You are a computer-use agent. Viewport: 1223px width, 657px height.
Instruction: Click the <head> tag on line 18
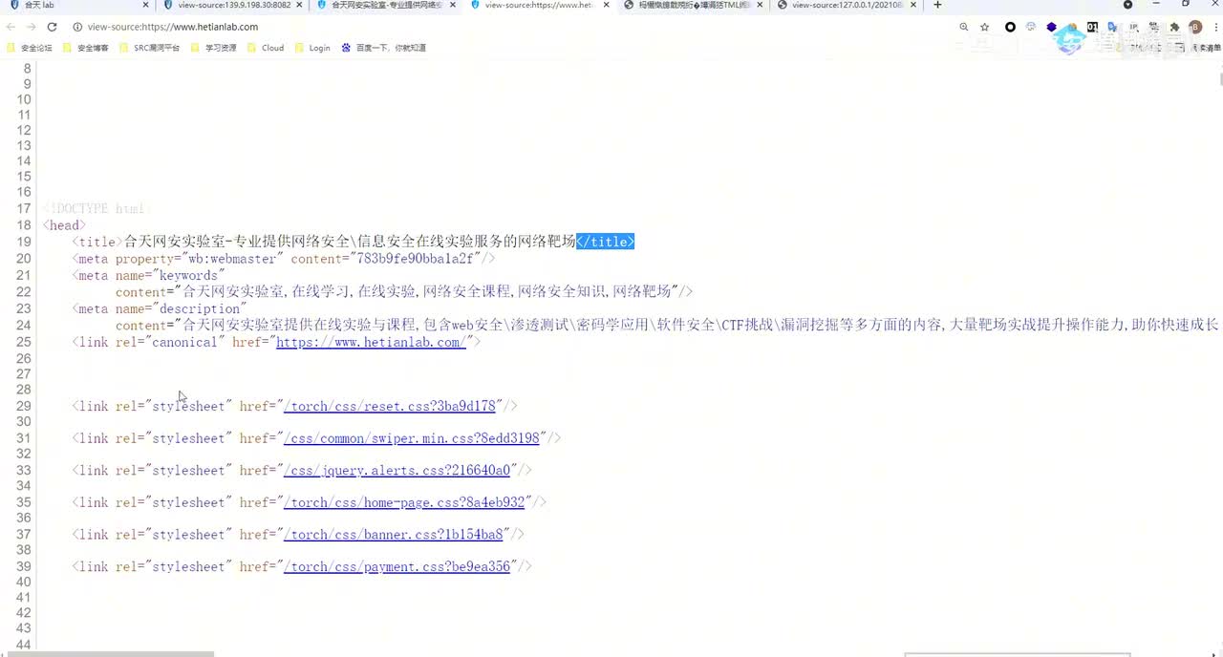click(x=64, y=225)
